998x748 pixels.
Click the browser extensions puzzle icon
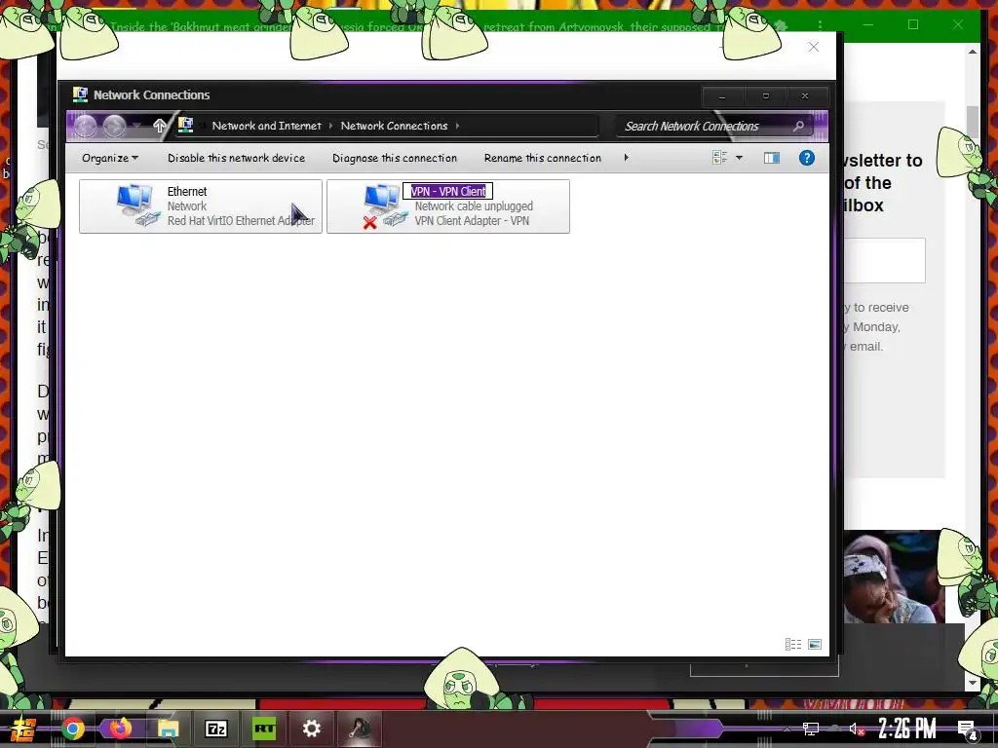(781, 25)
